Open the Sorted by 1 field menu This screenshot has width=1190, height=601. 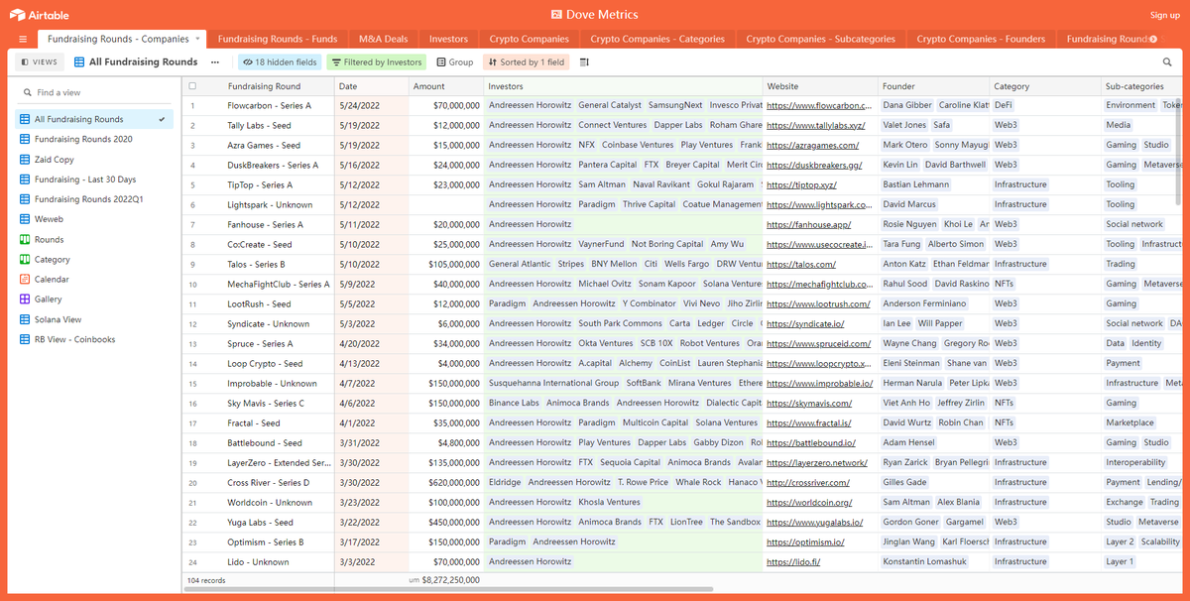526,61
